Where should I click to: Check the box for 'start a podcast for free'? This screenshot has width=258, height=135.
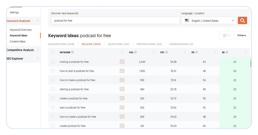[x=53, y=107]
